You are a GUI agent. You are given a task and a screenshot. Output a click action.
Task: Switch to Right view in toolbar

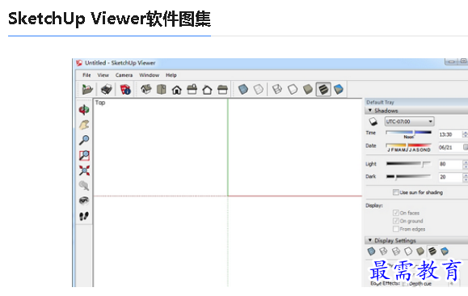(192, 89)
